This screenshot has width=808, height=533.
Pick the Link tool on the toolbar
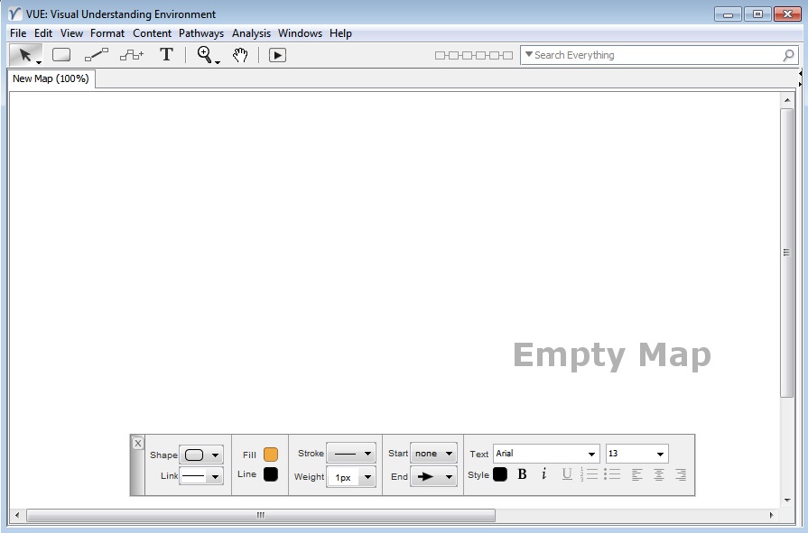[x=96, y=54]
